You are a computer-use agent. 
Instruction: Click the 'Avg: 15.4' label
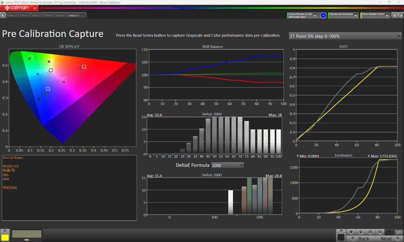coord(155,176)
